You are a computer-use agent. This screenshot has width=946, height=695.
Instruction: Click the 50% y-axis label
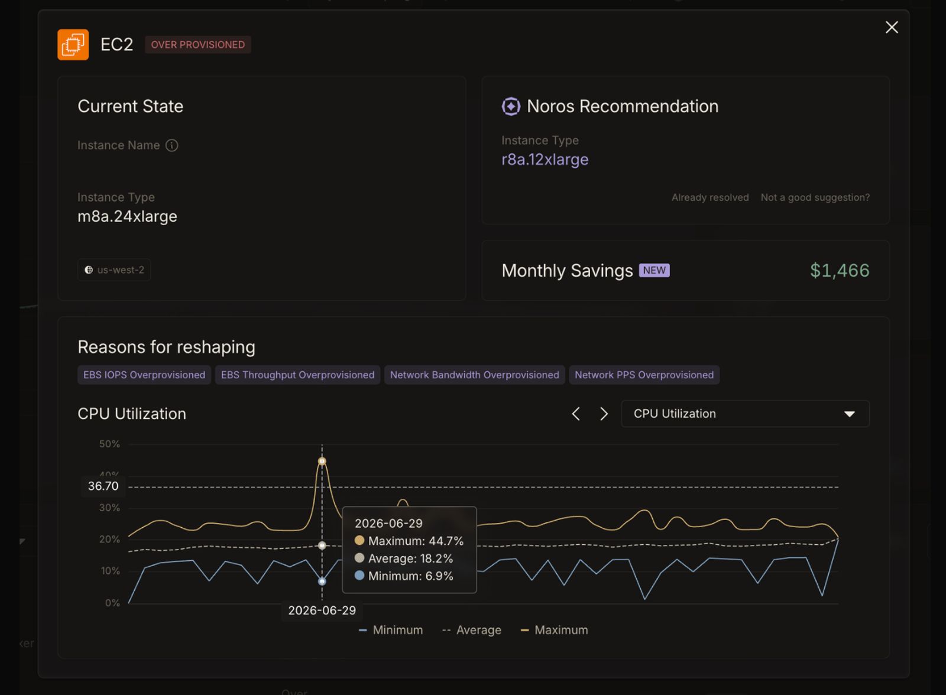[109, 444]
